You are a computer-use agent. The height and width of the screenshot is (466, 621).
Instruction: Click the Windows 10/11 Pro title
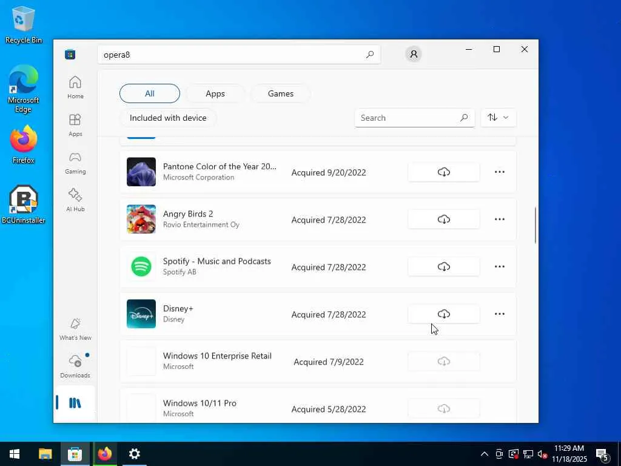[200, 403]
